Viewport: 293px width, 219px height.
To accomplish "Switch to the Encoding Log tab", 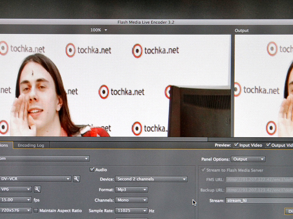I will click(31, 145).
